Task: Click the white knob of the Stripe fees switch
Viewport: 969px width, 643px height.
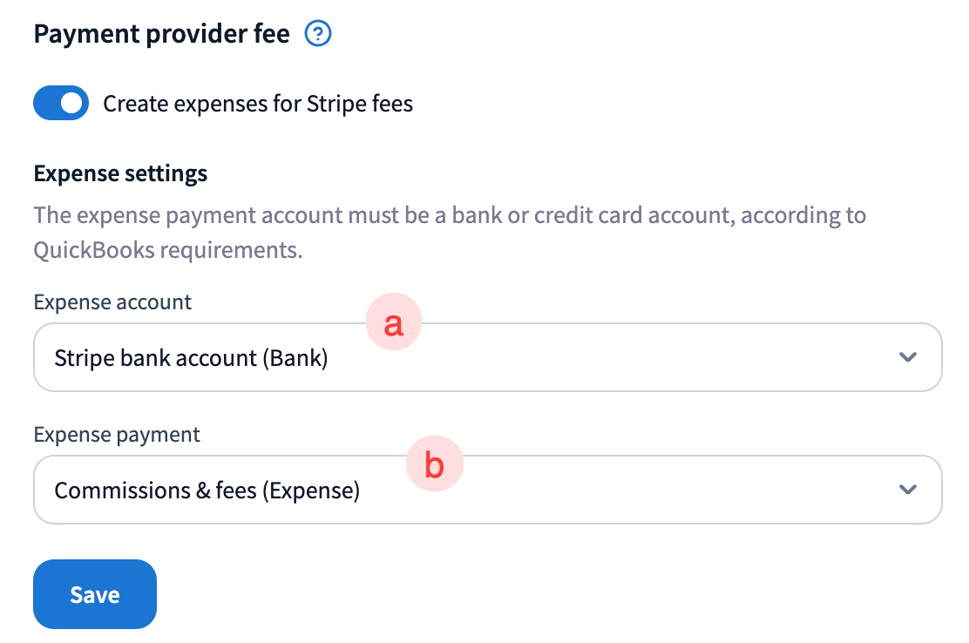Action: 72,104
